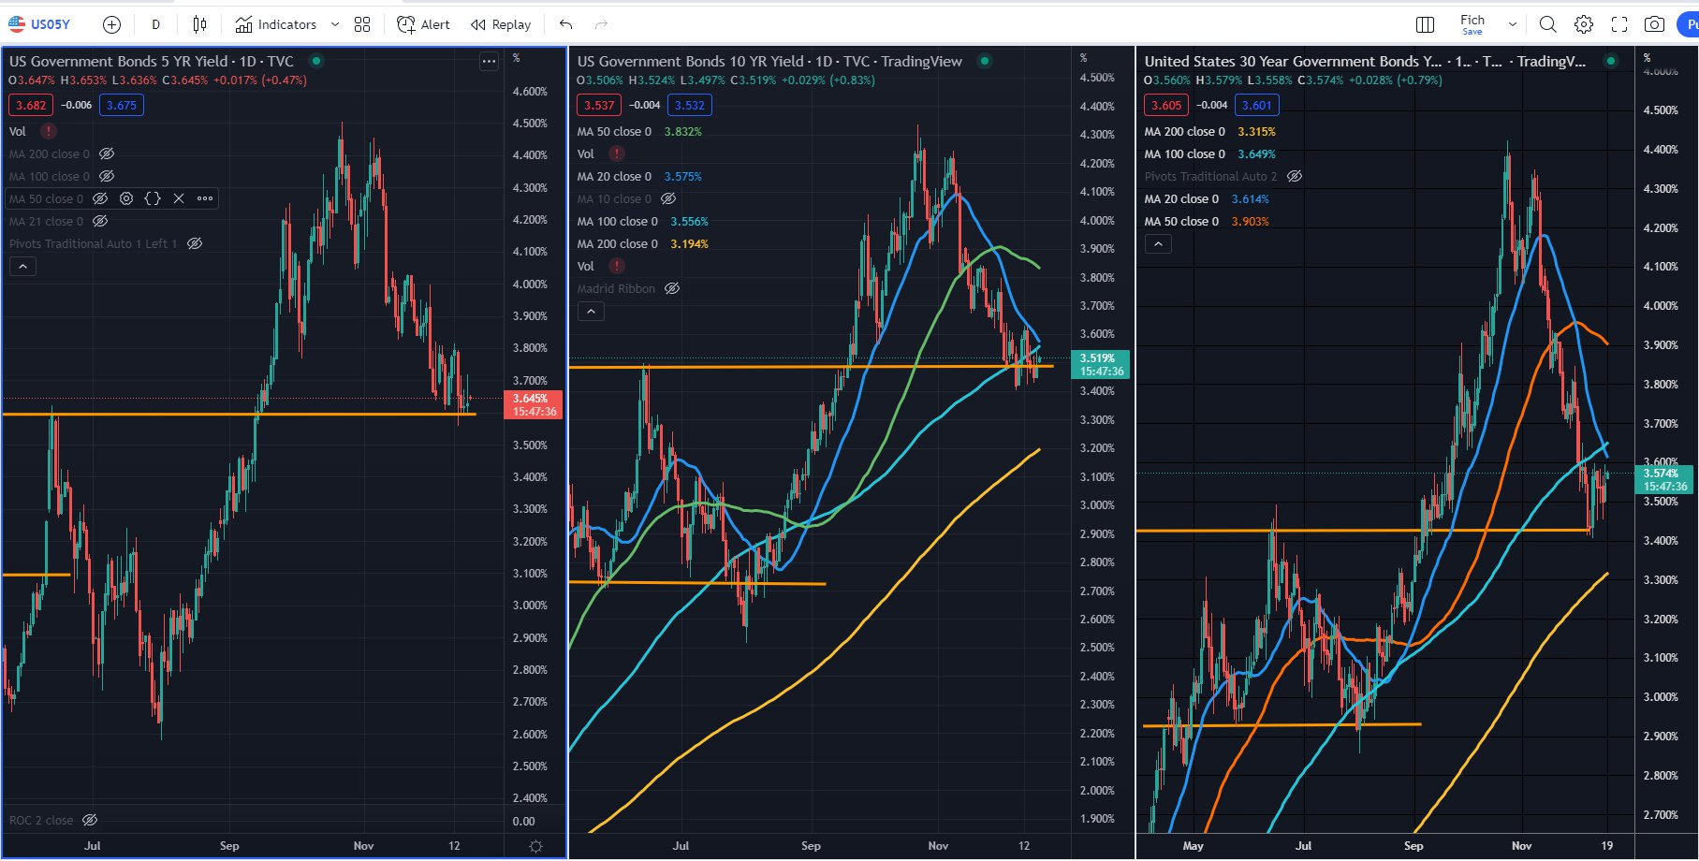This screenshot has height=861, width=1699.
Task: Click the 3.532 buy price on 10 YR chart
Action: [x=690, y=105]
